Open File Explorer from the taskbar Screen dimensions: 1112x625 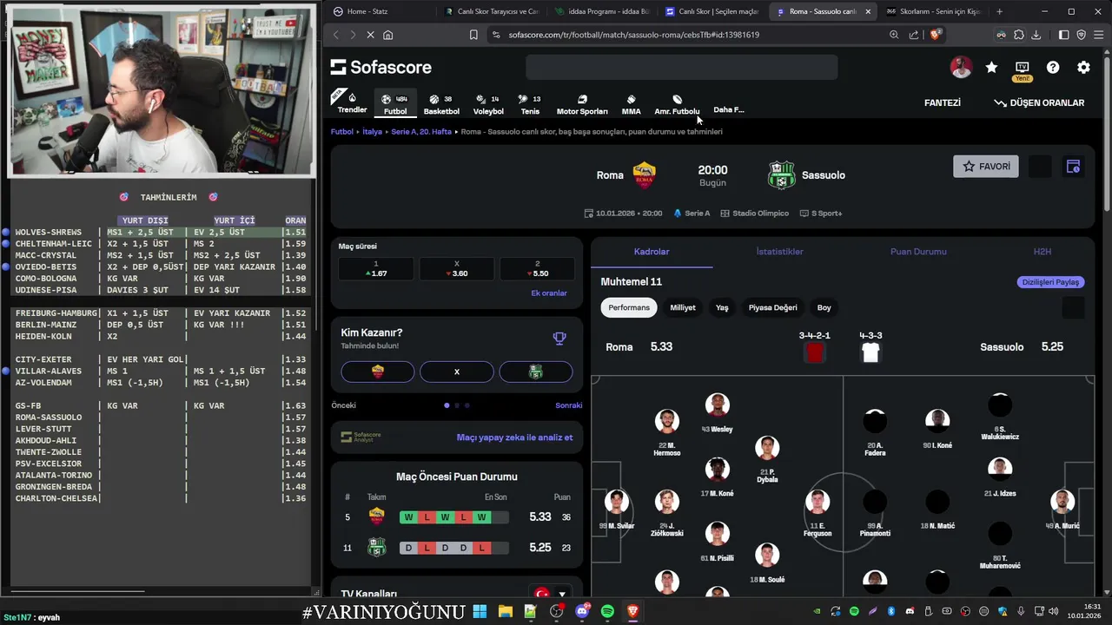pos(505,612)
